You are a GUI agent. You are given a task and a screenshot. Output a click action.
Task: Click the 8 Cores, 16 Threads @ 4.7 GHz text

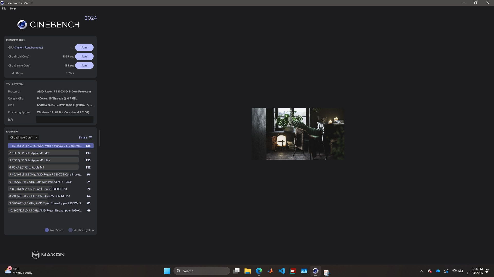tap(57, 98)
